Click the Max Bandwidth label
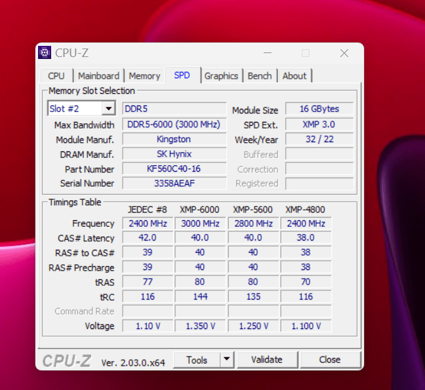Viewport: 425px width, 390px height. (x=85, y=125)
